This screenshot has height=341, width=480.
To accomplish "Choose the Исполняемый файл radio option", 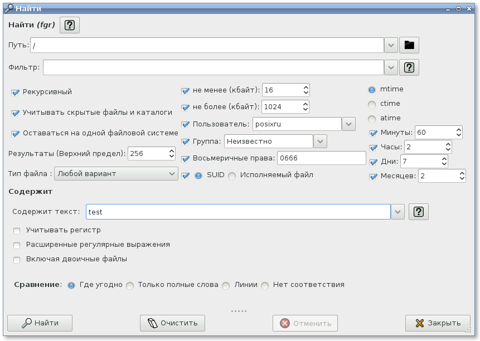I will (232, 176).
